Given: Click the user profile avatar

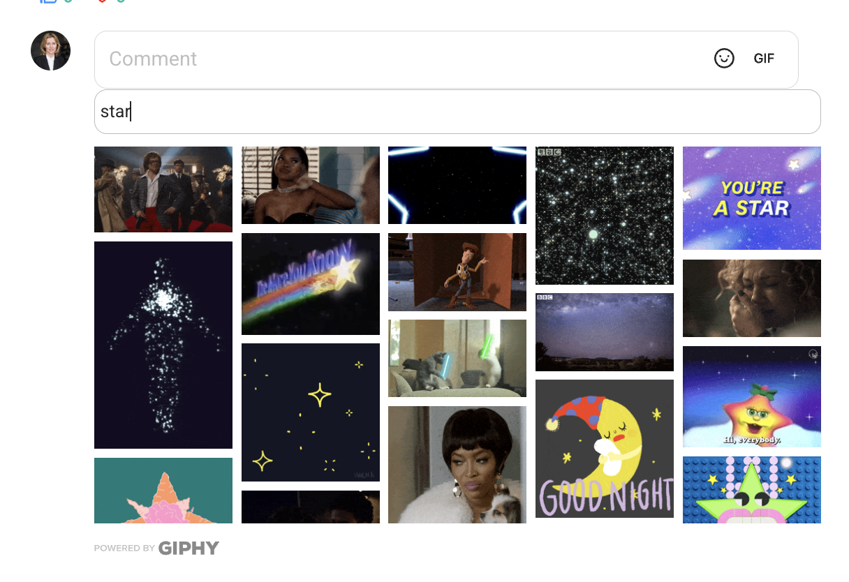Looking at the screenshot, I should pos(50,50).
